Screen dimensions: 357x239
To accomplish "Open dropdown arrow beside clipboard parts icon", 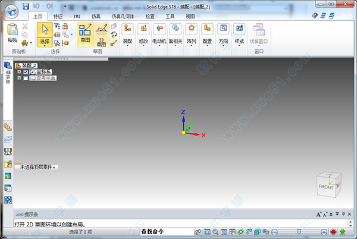I will pos(31,43).
